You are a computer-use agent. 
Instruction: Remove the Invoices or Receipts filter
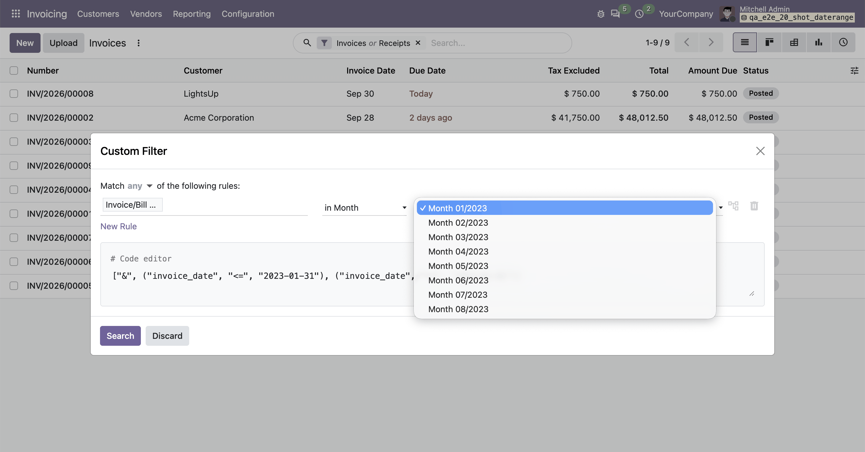pyautogui.click(x=418, y=43)
